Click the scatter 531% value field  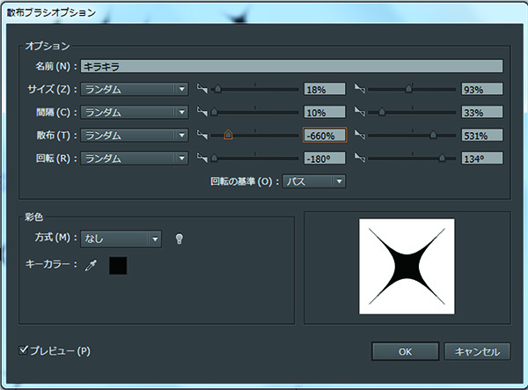click(482, 136)
